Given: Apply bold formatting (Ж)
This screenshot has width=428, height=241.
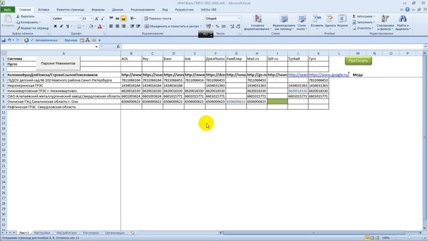Looking at the screenshot, I should 55,26.
